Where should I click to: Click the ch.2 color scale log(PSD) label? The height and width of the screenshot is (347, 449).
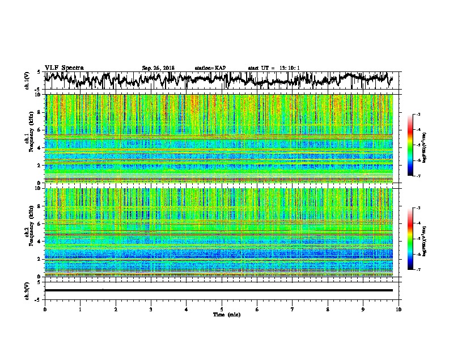425,240
